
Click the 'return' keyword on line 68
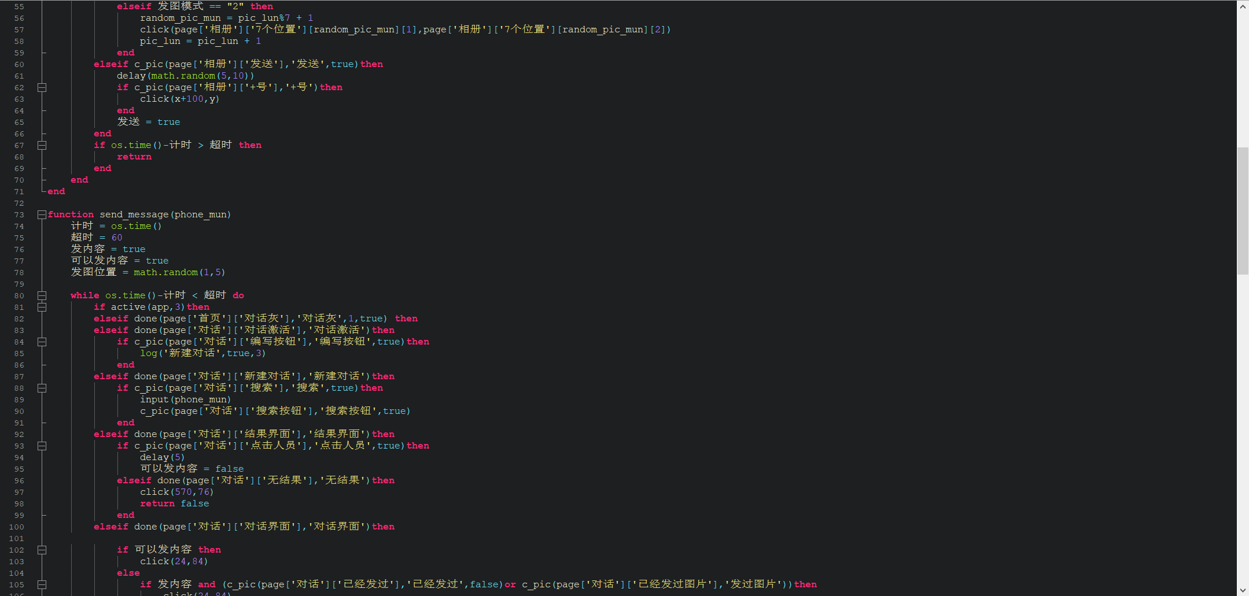[134, 157]
